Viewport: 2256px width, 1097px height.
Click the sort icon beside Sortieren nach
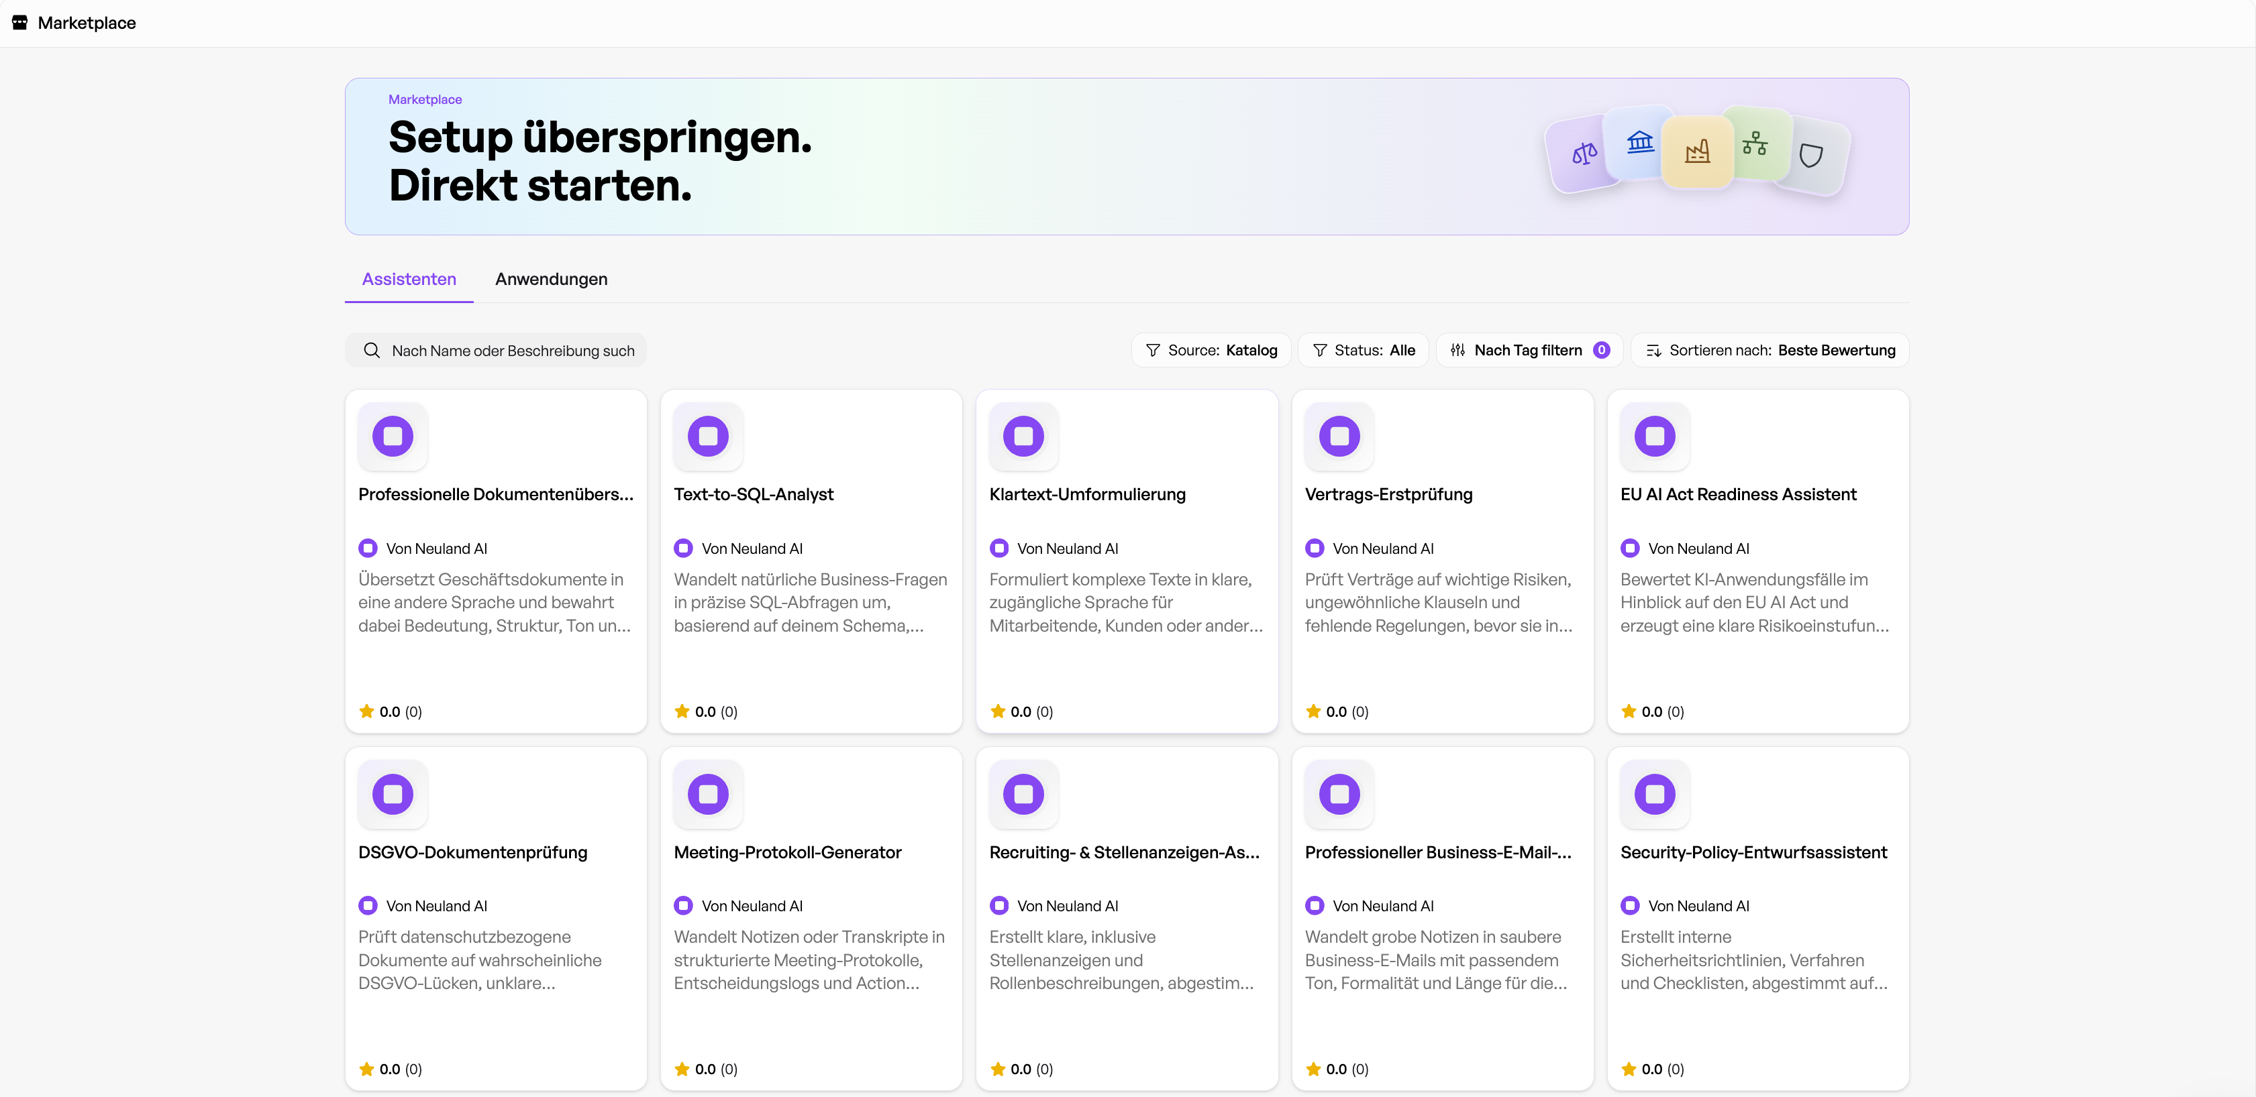pos(1653,351)
